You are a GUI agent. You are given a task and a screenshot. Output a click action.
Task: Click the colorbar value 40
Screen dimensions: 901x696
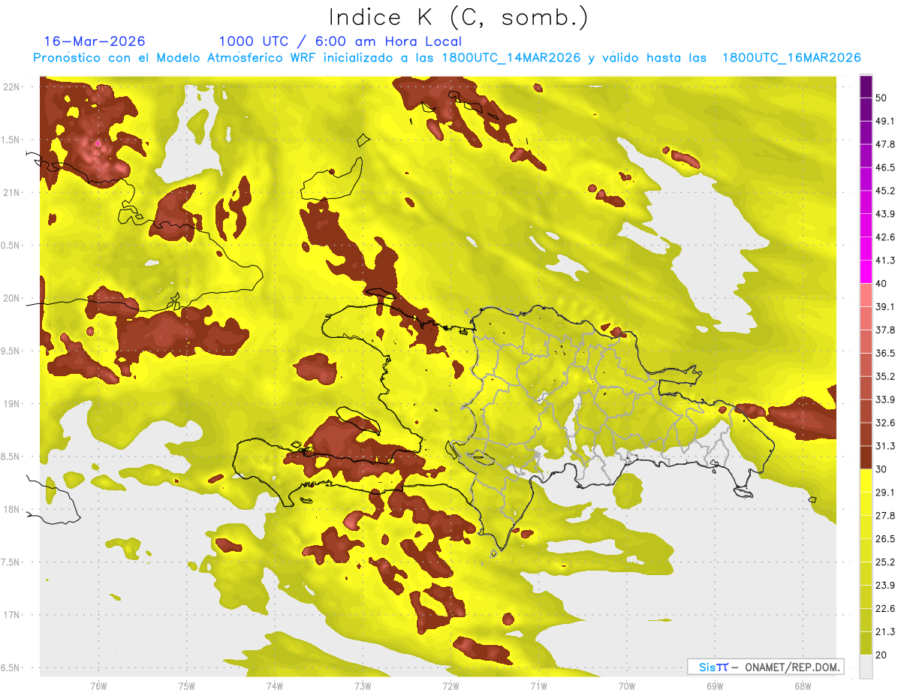click(x=881, y=284)
